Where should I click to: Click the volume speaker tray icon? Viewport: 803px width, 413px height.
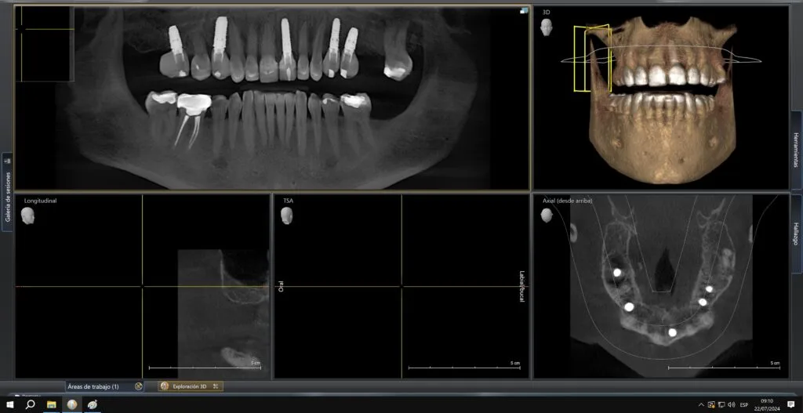(731, 404)
